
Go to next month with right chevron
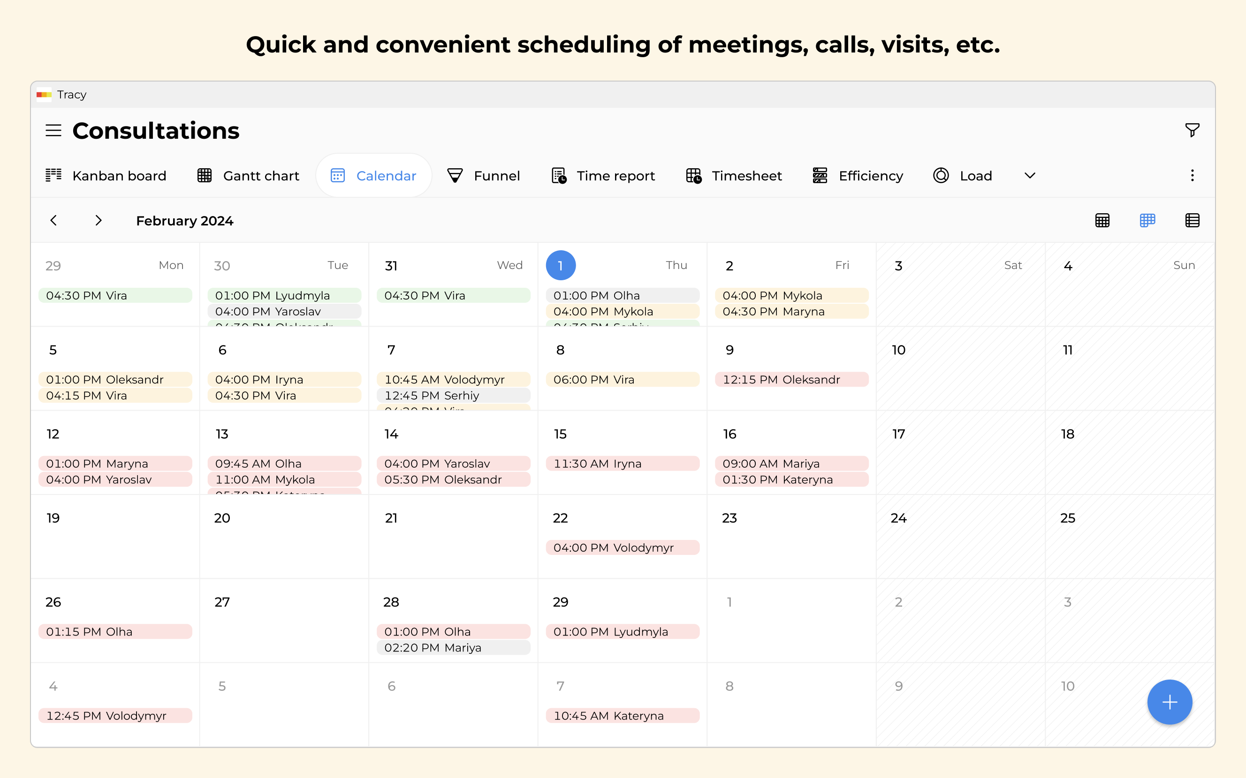99,221
